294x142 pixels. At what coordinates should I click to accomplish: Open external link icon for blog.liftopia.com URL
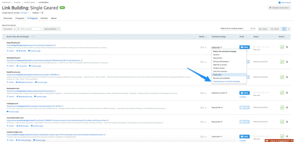[55, 45]
